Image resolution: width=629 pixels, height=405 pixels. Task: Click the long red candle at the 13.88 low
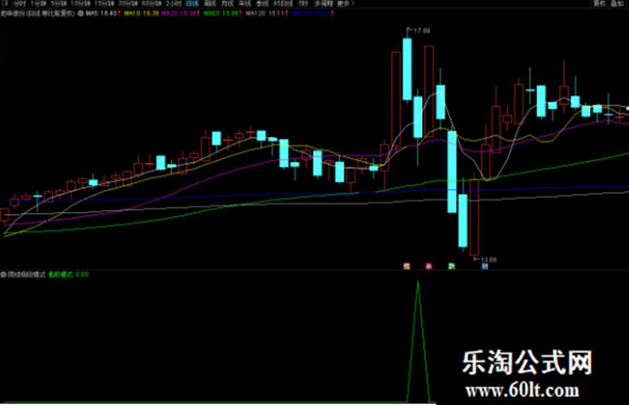[x=475, y=217]
